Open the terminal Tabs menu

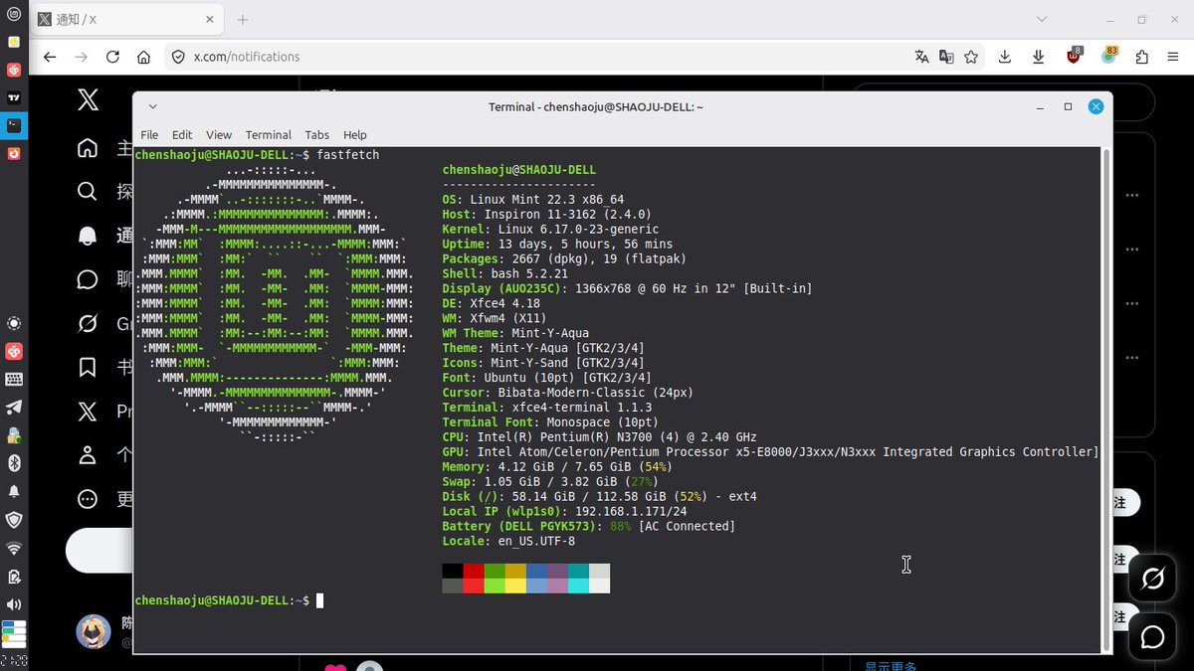317,135
